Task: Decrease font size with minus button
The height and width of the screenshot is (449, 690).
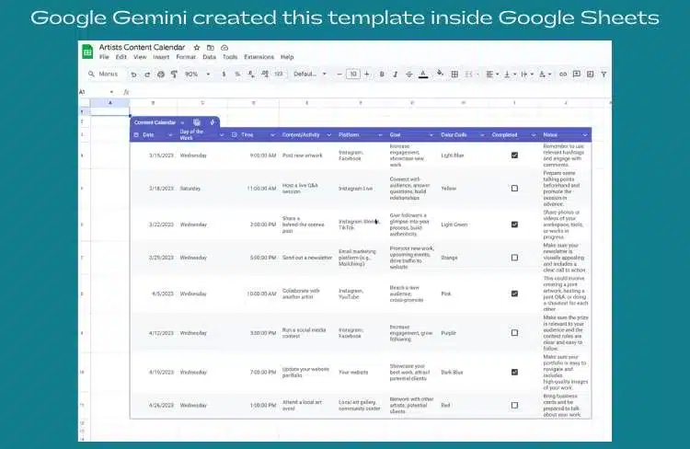Action: [x=339, y=75]
